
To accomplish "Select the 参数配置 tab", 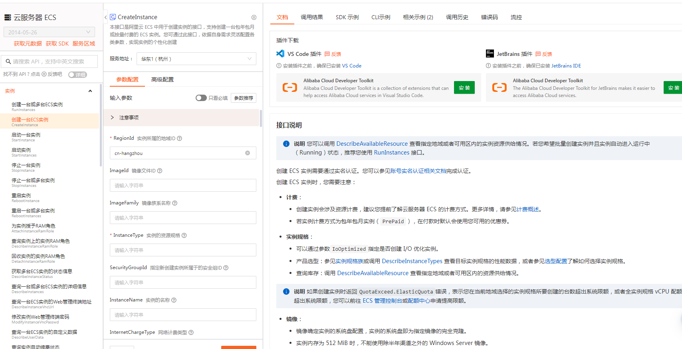I will pos(127,79).
